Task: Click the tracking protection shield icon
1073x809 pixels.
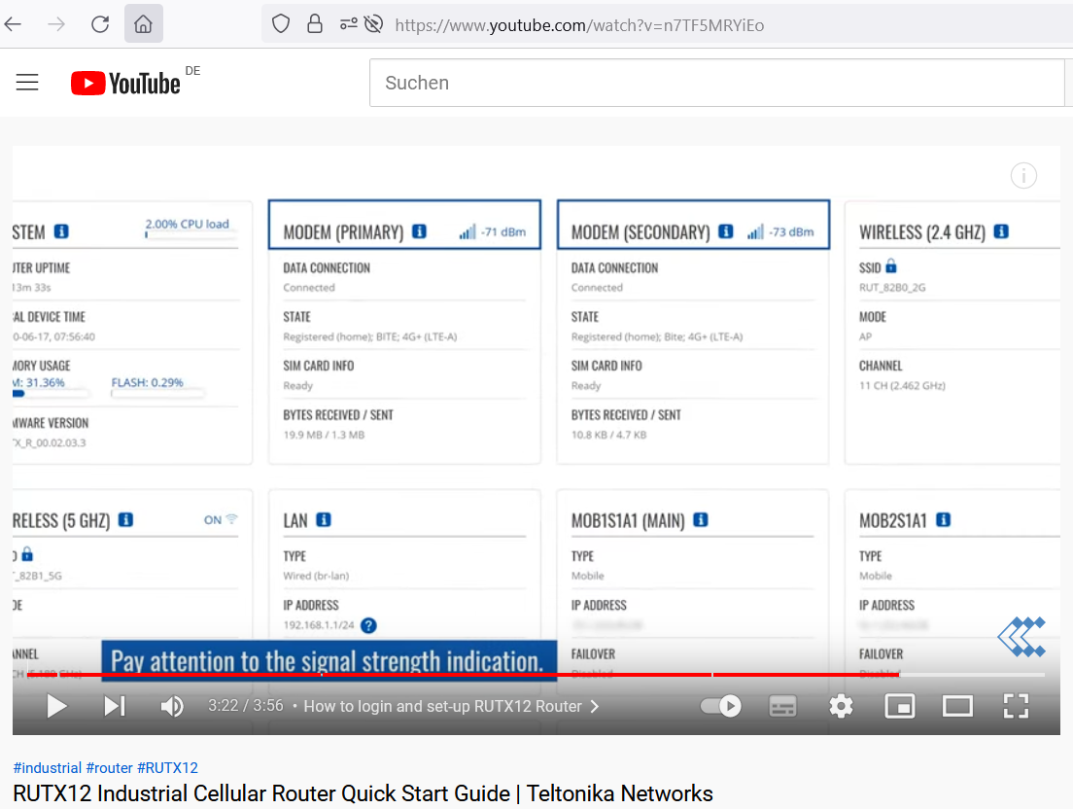Action: point(281,24)
